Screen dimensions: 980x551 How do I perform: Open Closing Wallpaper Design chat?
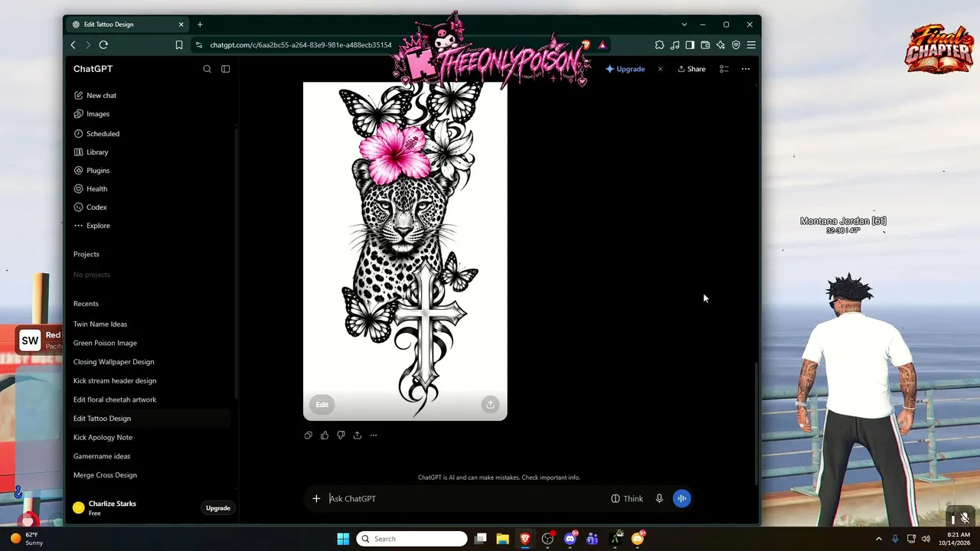(113, 362)
